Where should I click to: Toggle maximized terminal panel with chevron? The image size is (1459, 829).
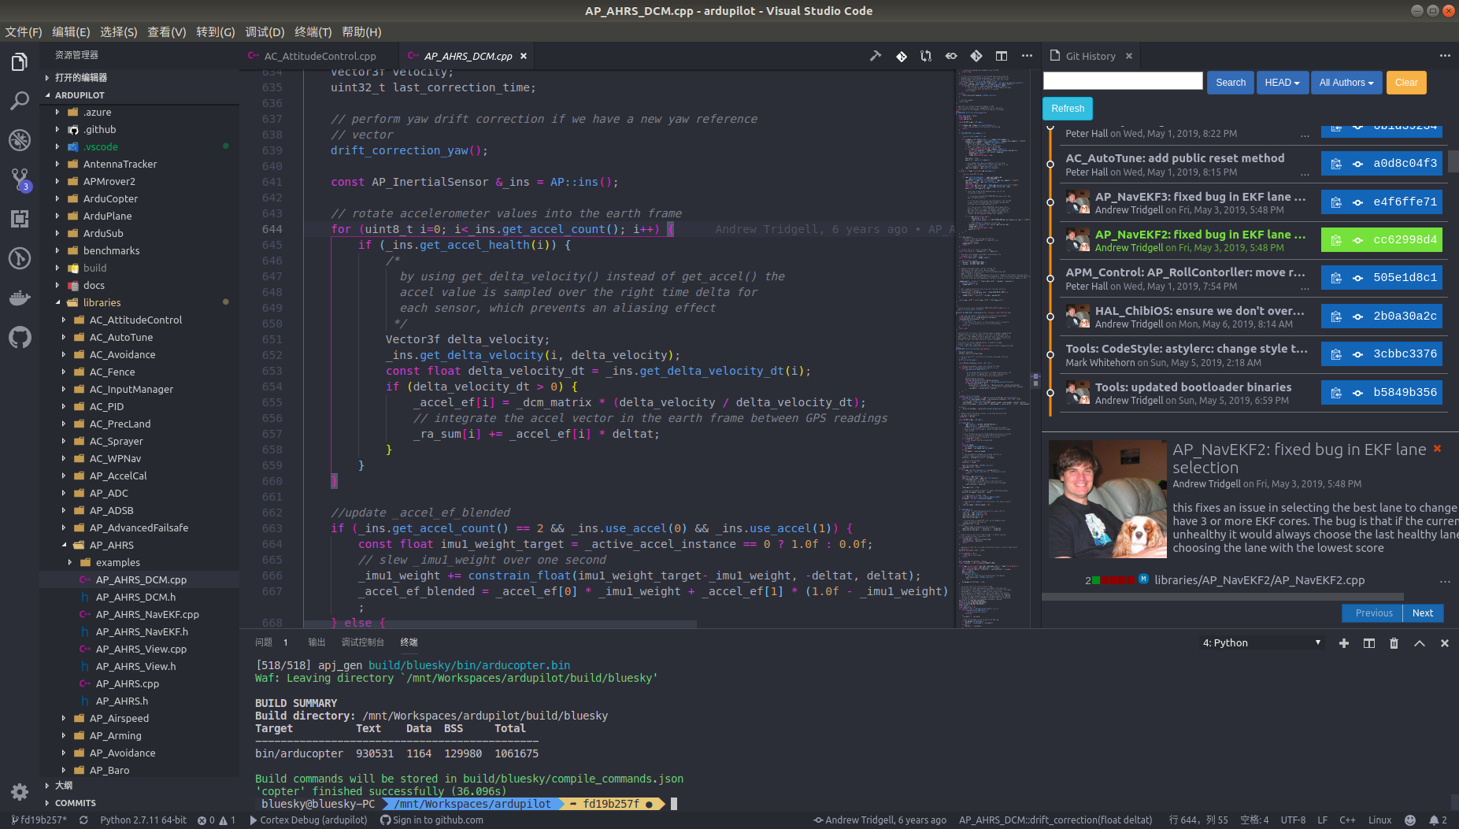point(1420,643)
